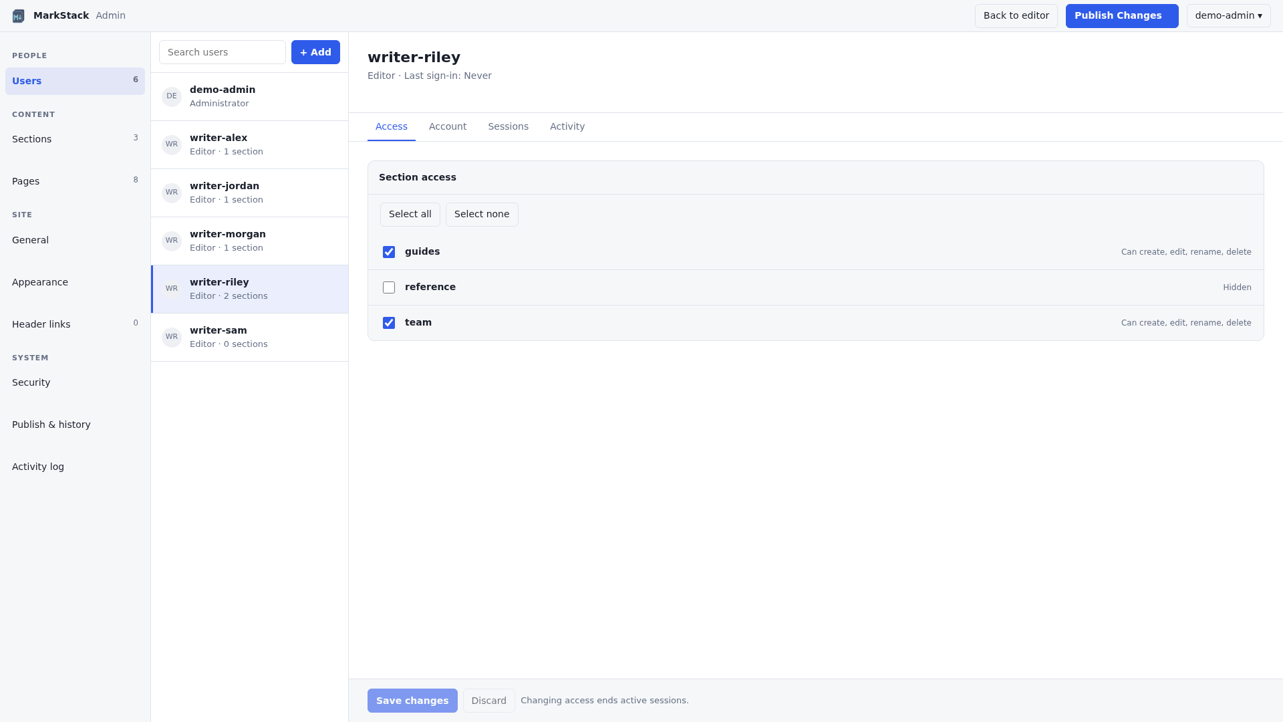Switch to the Account tab
Screen dimensions: 1283x722
click(448, 126)
